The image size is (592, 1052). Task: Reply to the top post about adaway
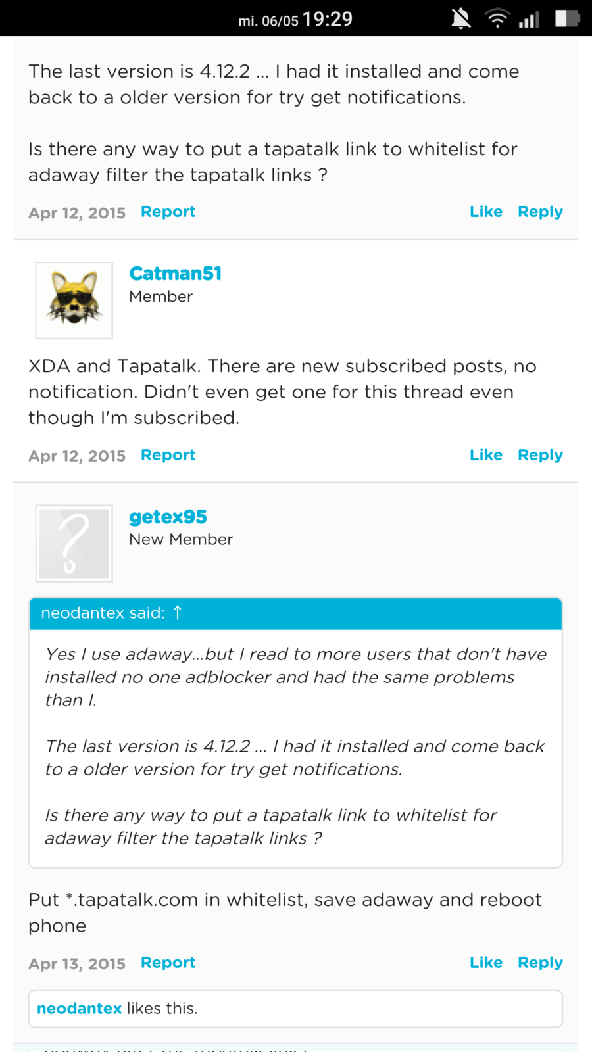pyautogui.click(x=540, y=212)
